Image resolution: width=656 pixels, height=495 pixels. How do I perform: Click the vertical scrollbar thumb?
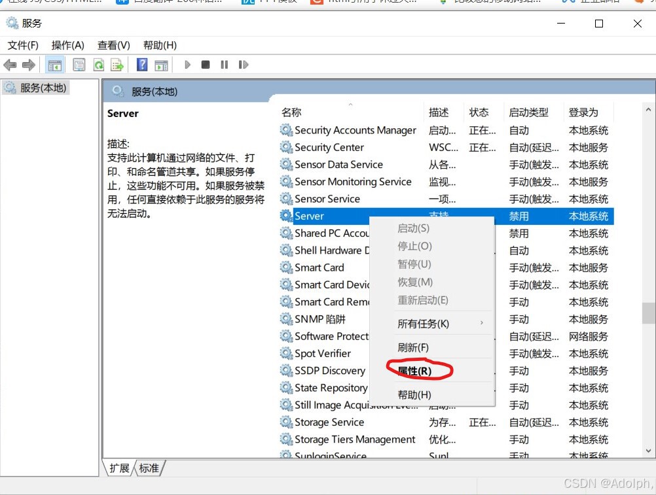point(648,313)
